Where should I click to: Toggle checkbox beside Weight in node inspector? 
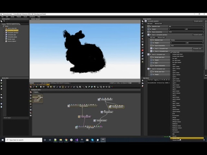149,29
